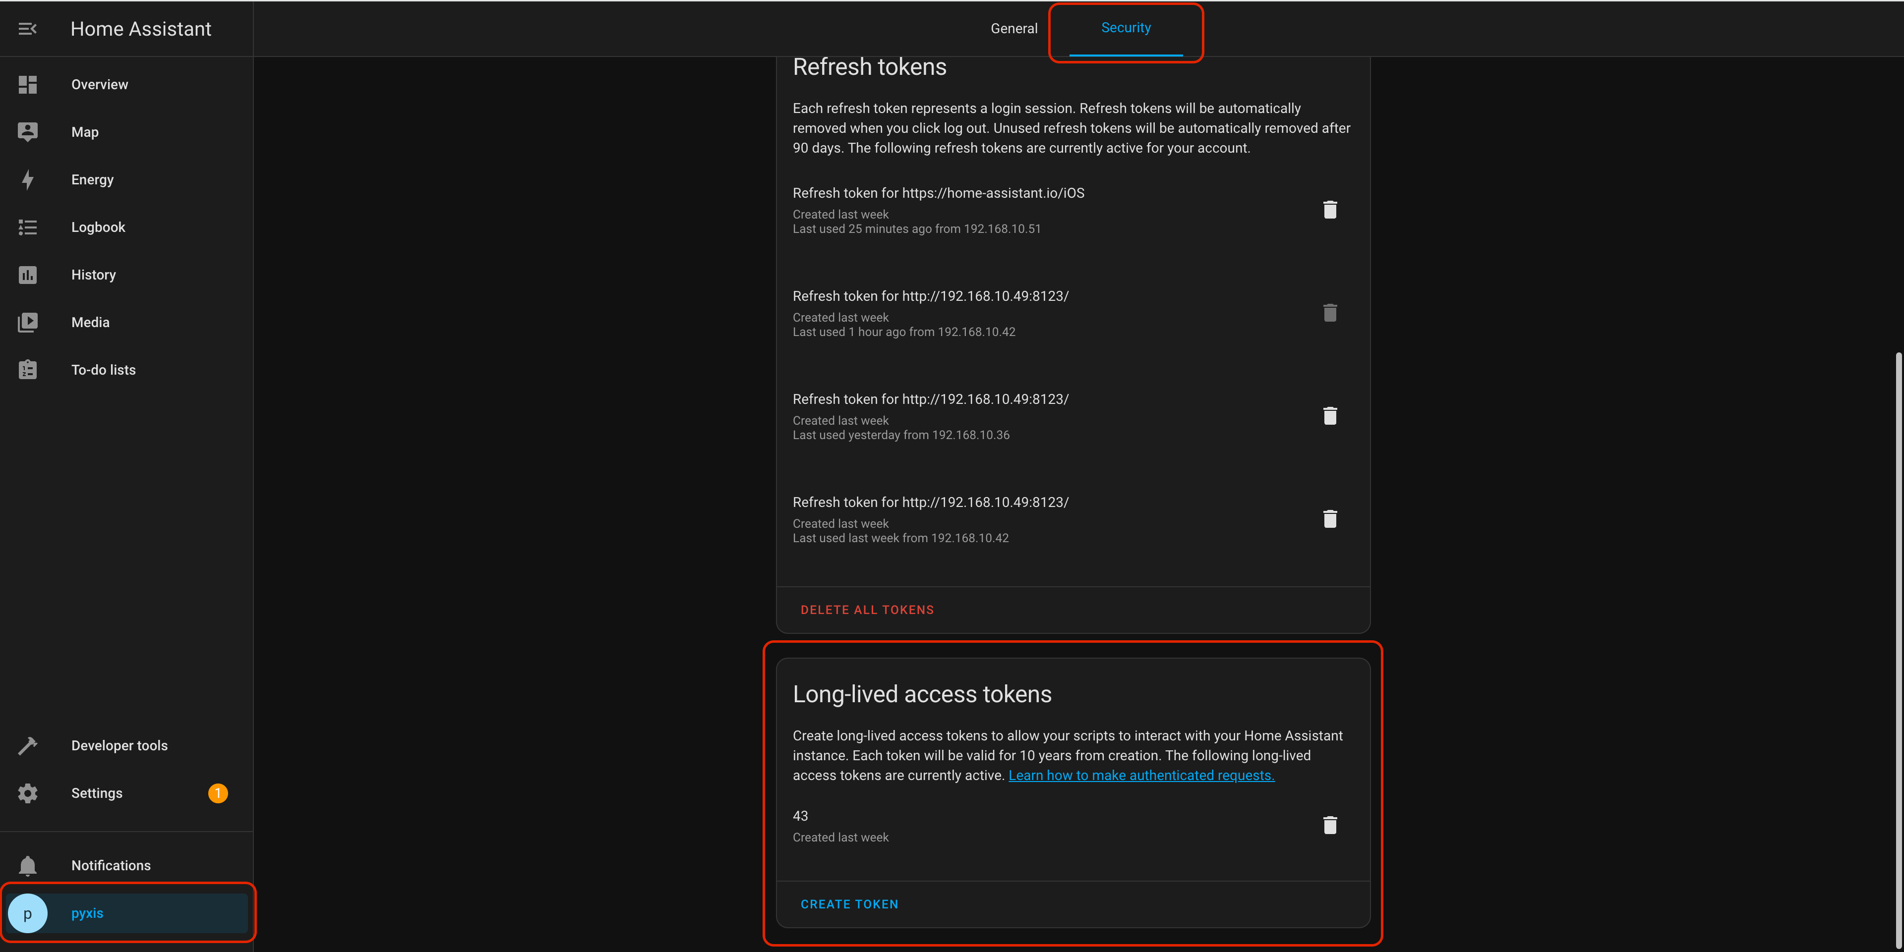Open Settings gear icon

pyautogui.click(x=27, y=793)
